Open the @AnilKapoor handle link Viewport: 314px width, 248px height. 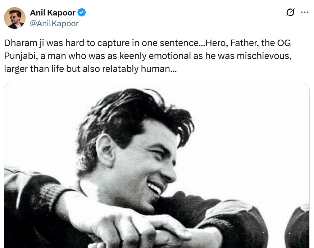click(54, 24)
